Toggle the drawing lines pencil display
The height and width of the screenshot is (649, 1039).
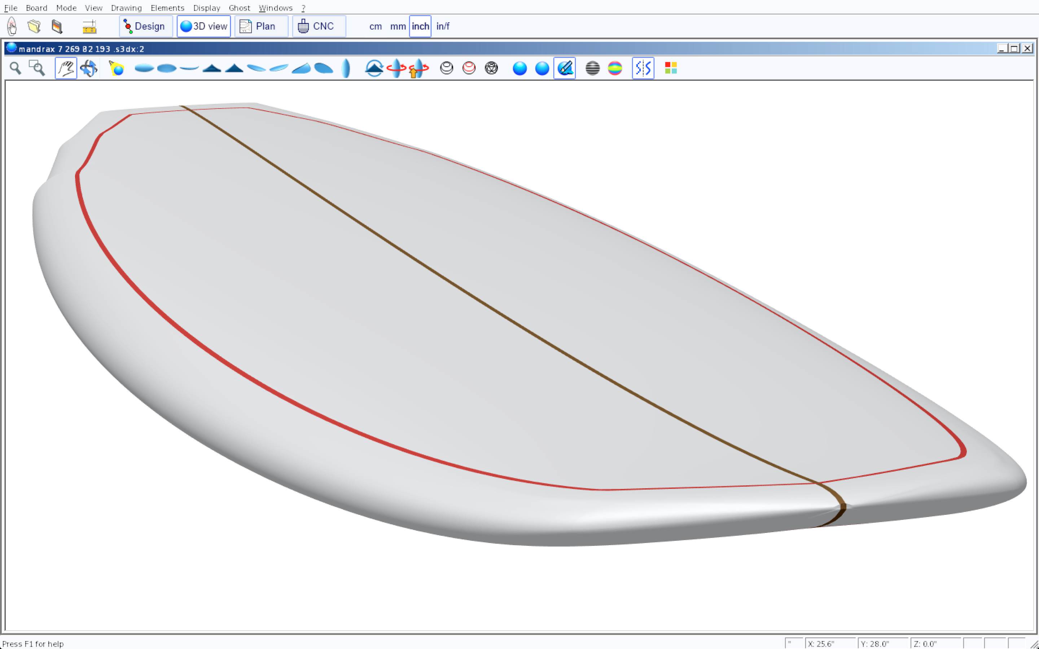pyautogui.click(x=565, y=68)
